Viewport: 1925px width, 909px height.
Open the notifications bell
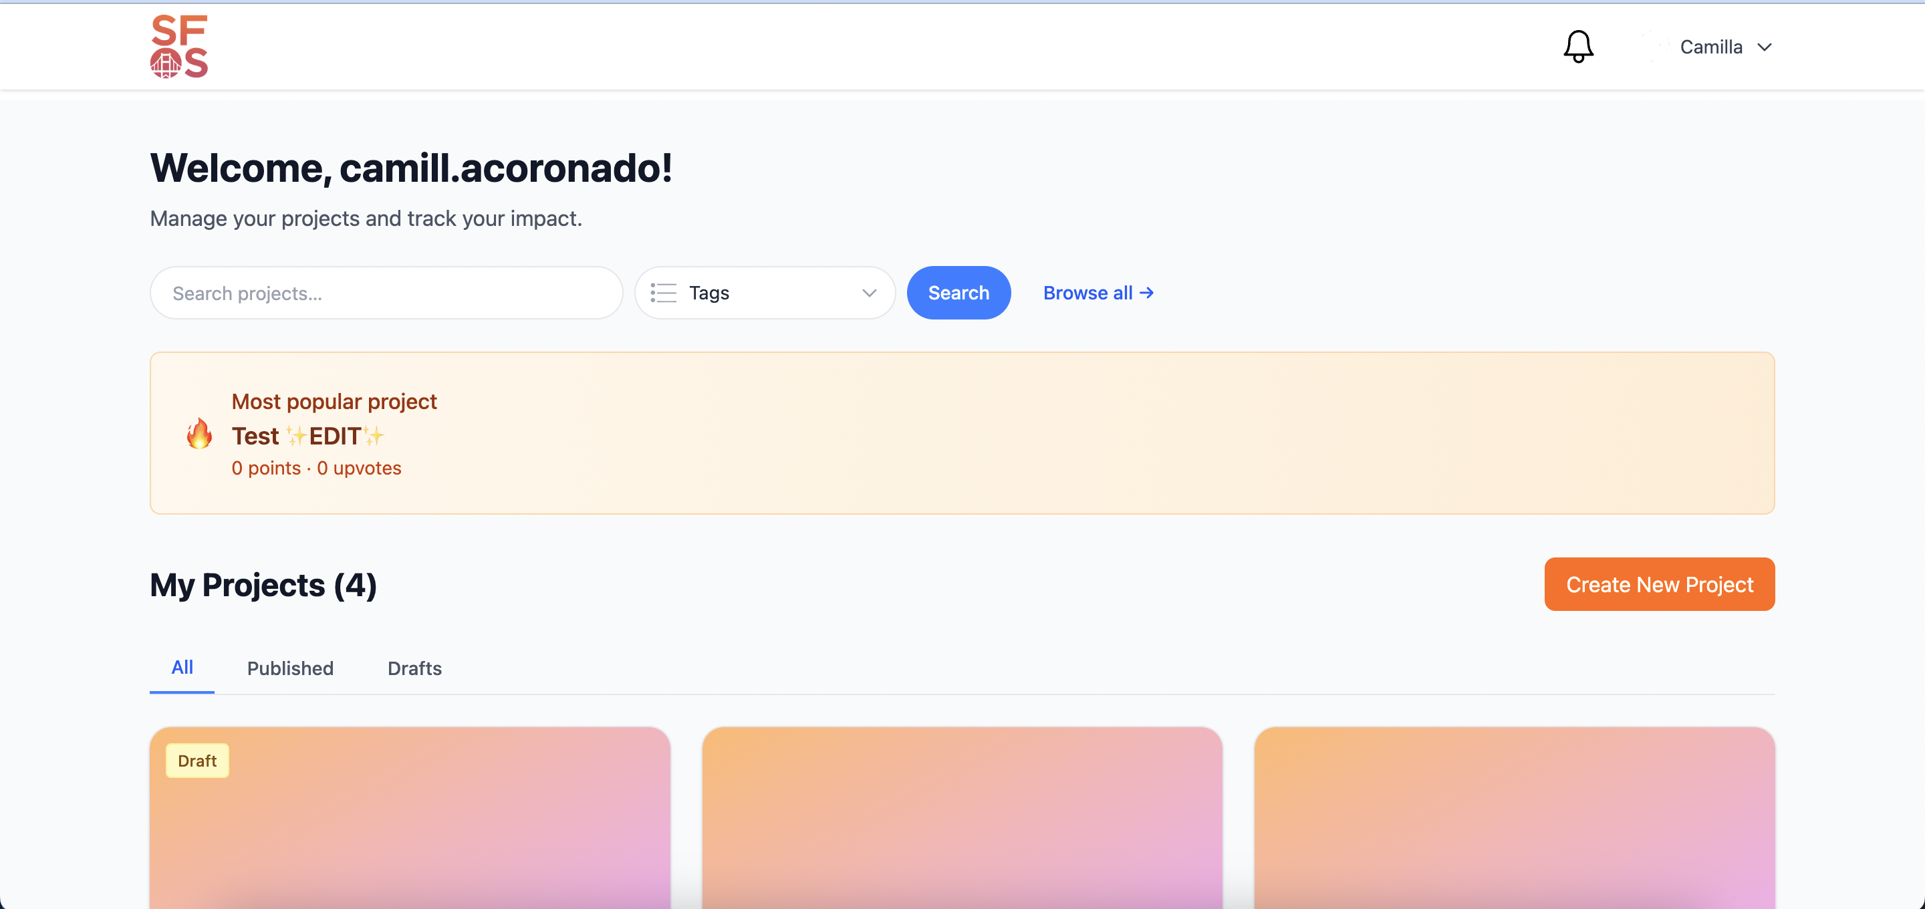(x=1577, y=46)
